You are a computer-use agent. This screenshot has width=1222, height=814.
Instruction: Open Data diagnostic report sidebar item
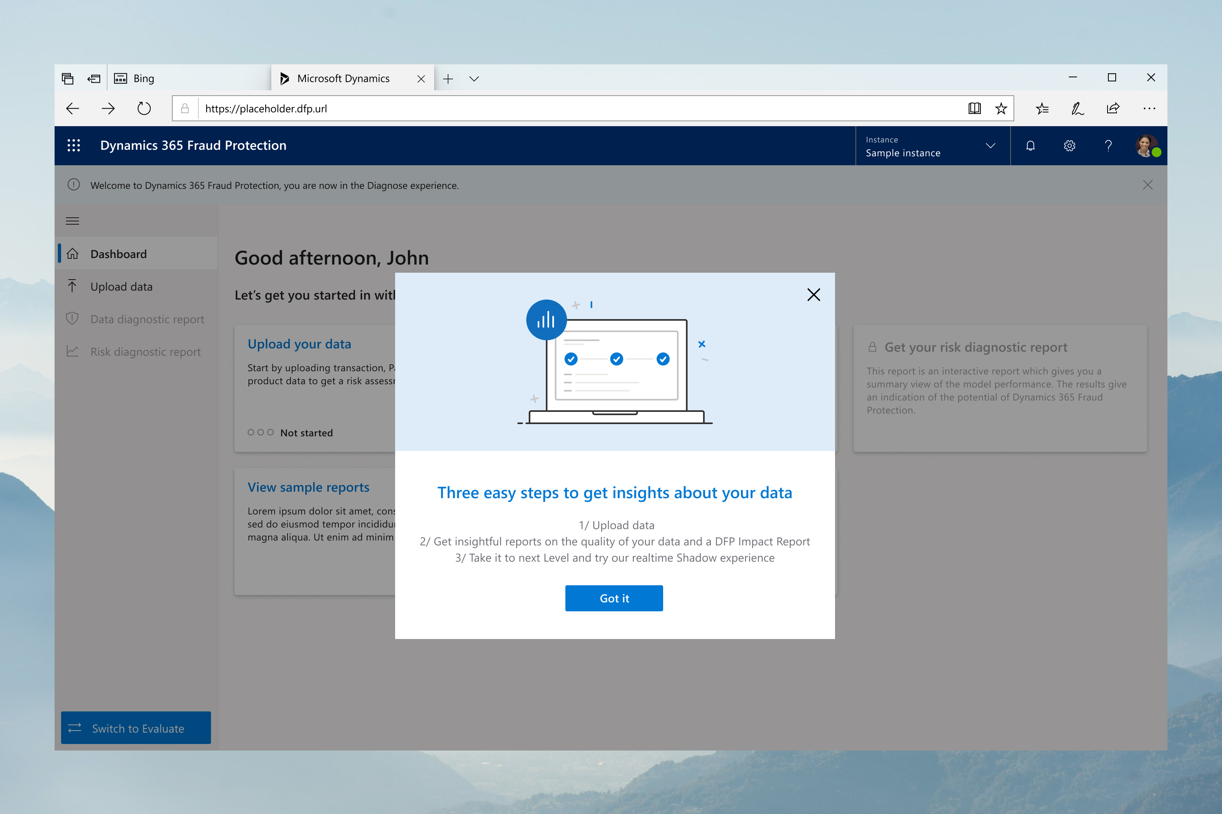coord(136,319)
